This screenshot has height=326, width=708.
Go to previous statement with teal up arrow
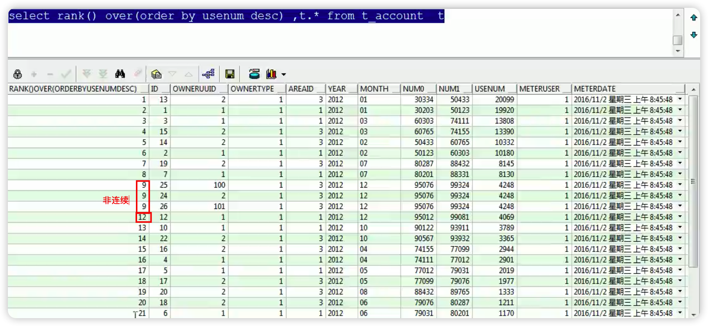(x=693, y=18)
